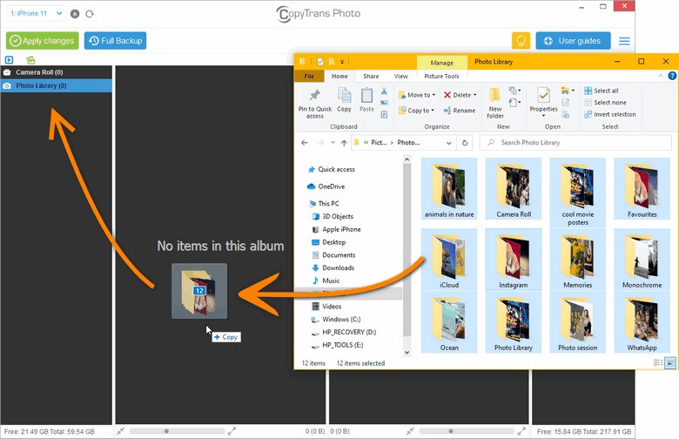679x439 pixels.
Task: Click the Manage contextual tab
Action: 442,63
